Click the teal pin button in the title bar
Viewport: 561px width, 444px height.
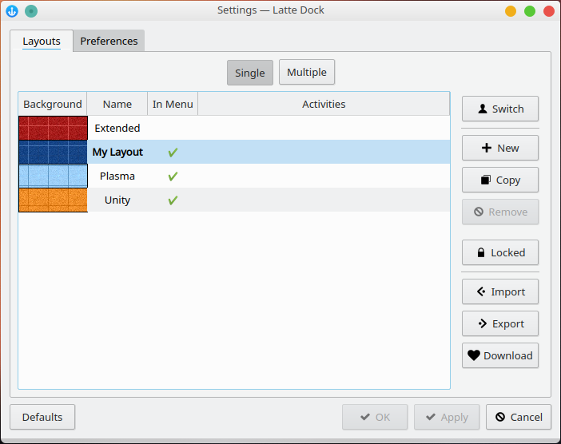[x=31, y=11]
